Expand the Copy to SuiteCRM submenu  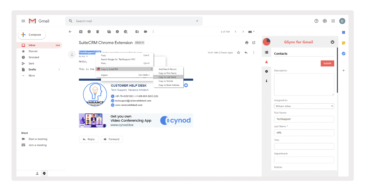click(124, 69)
